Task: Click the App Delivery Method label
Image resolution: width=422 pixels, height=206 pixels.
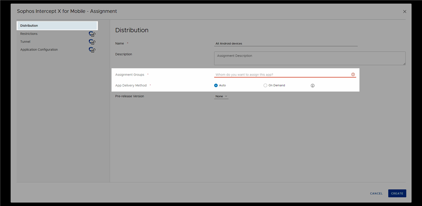Action: [131, 86]
